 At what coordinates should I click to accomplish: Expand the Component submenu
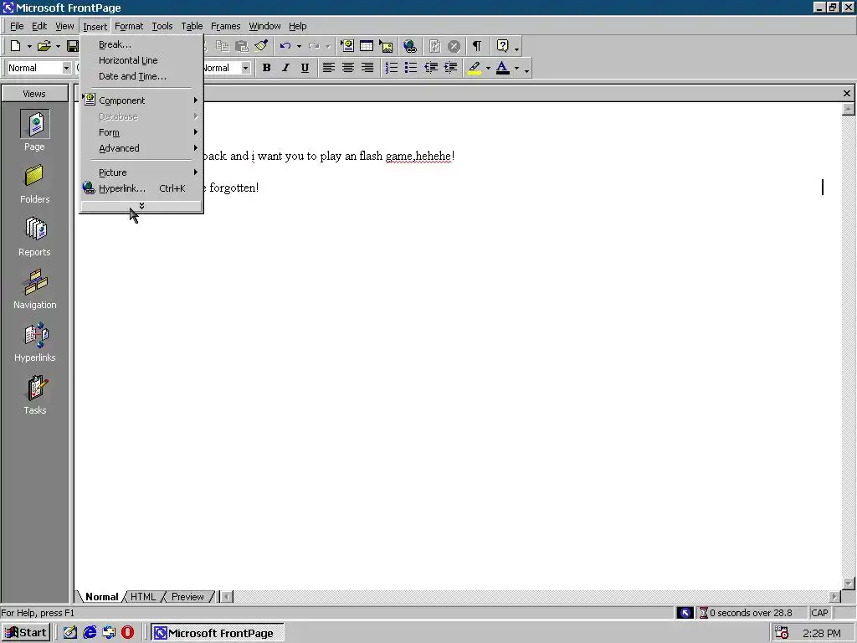[x=141, y=100]
